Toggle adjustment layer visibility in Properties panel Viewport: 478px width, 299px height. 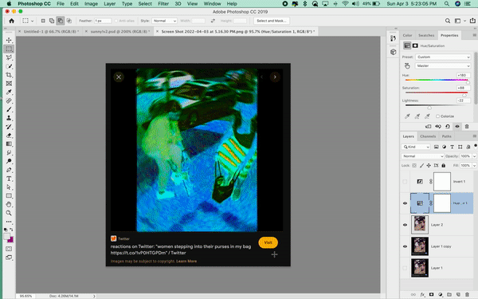coord(457,126)
